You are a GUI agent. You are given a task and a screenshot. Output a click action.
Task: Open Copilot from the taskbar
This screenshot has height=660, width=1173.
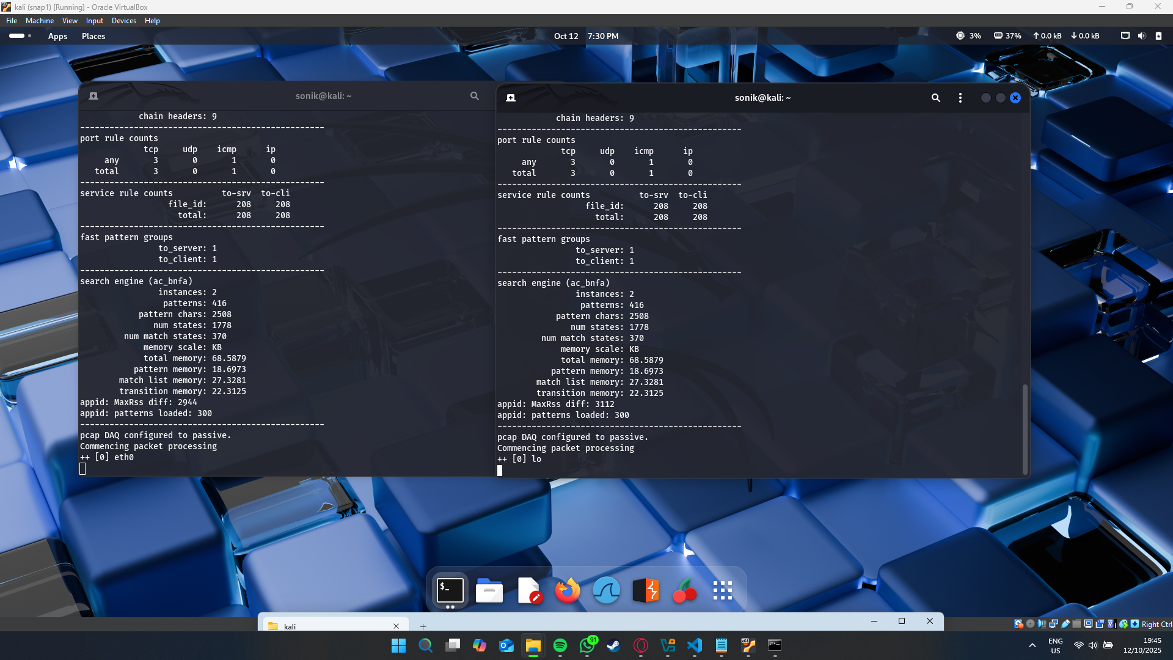[479, 645]
